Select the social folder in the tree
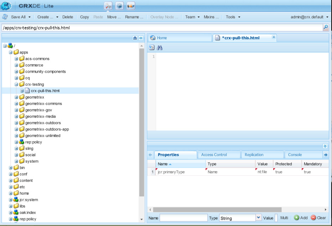Screen dimensions: 332x226 [x=30, y=155]
